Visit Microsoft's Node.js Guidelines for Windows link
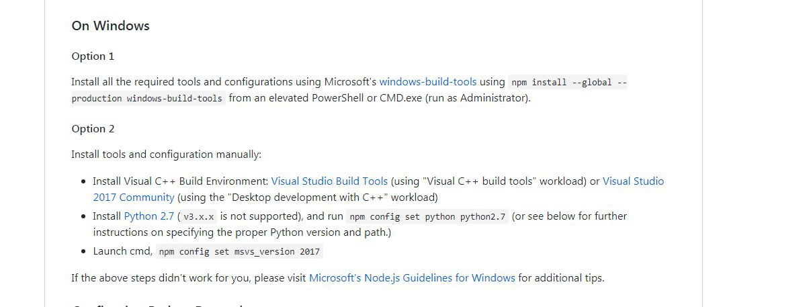 click(x=412, y=277)
